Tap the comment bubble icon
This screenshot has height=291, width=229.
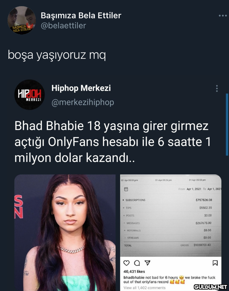(137, 263)
